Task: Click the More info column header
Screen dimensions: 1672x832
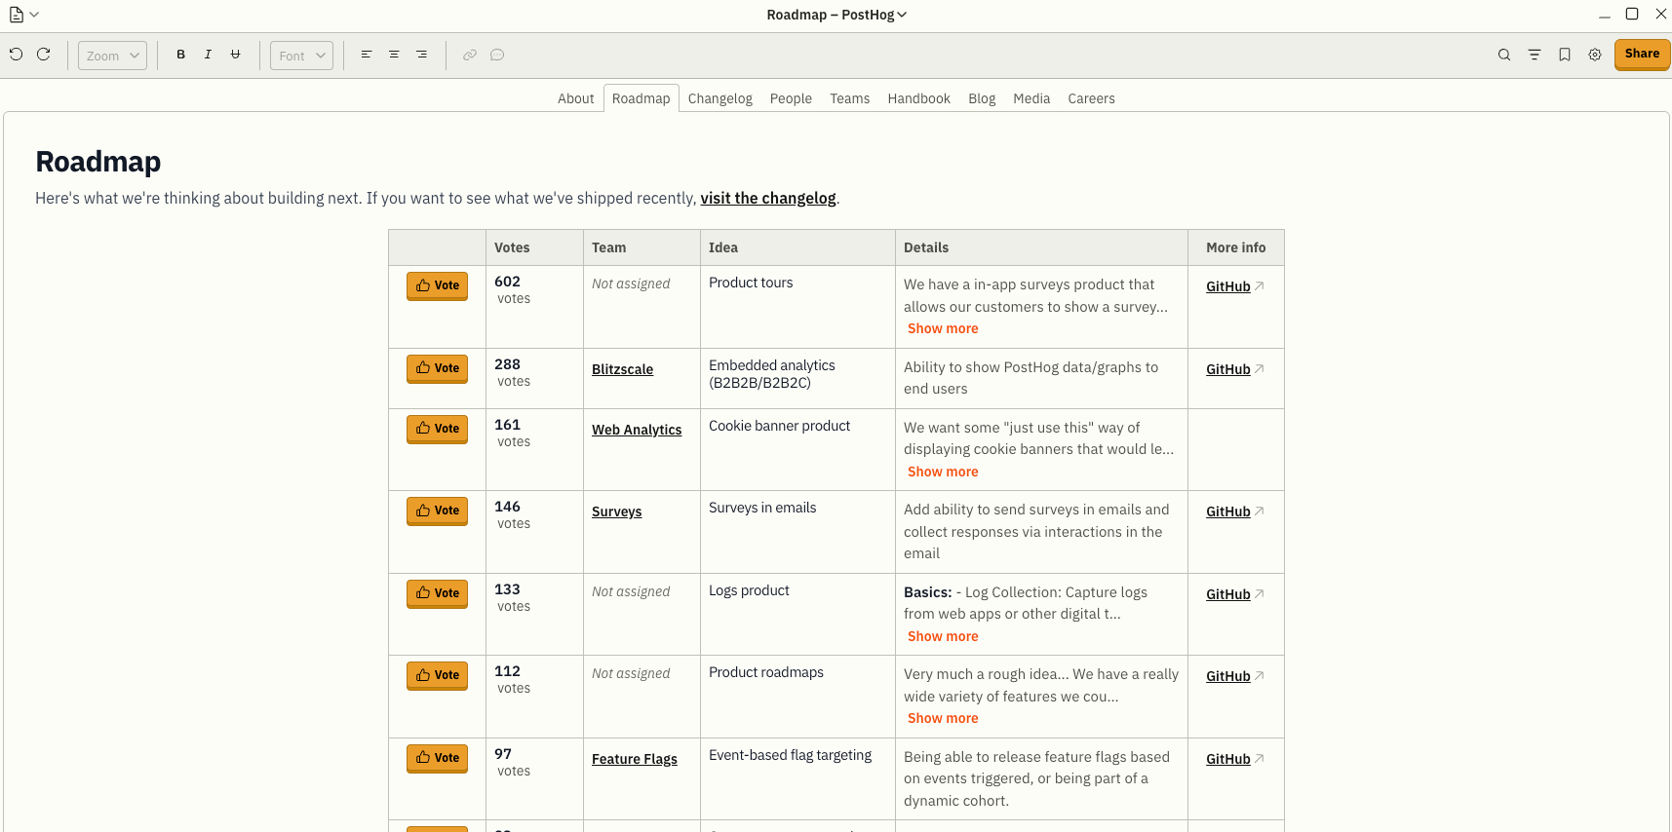Action: click(x=1235, y=247)
